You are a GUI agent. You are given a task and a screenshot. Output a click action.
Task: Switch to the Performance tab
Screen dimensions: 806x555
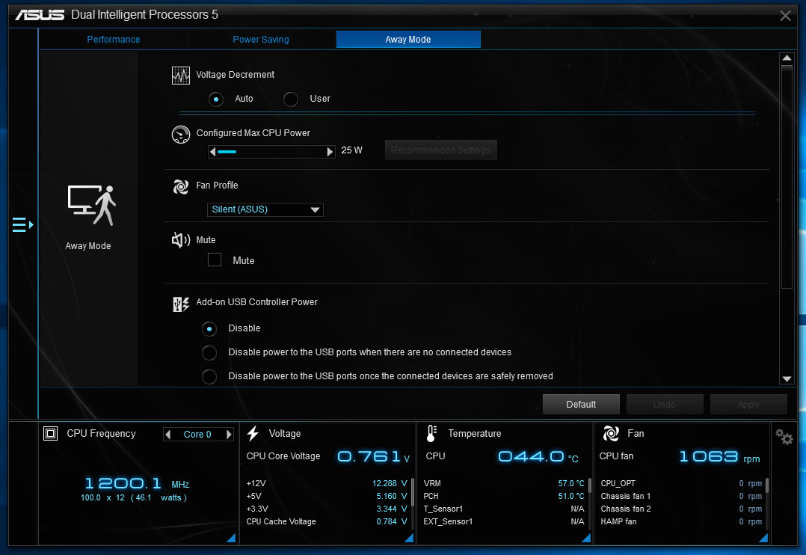(x=113, y=40)
